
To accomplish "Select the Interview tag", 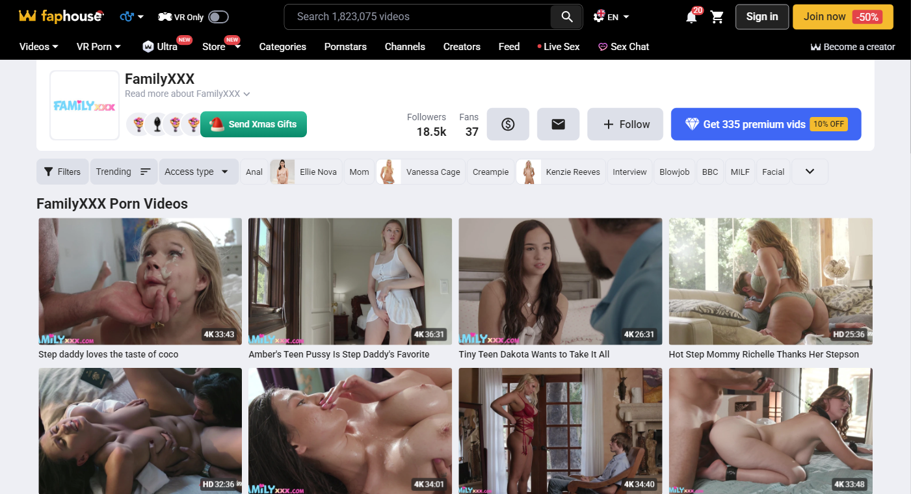I will pyautogui.click(x=629, y=172).
